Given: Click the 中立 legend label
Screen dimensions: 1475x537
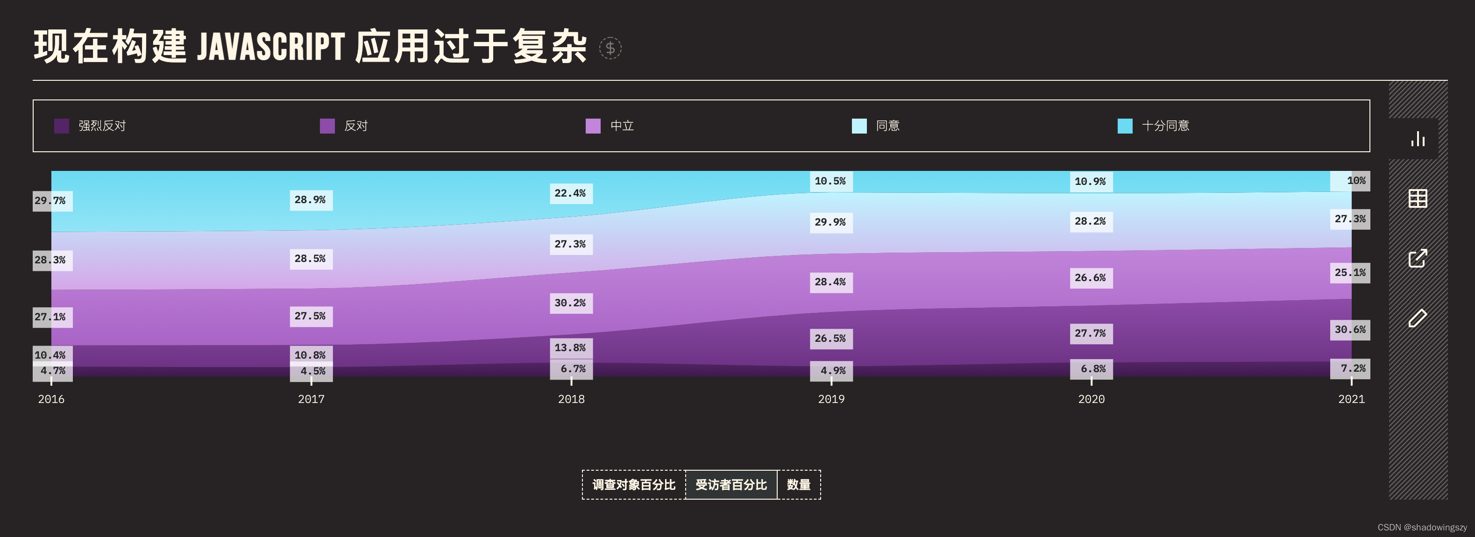Looking at the screenshot, I should click(x=622, y=126).
